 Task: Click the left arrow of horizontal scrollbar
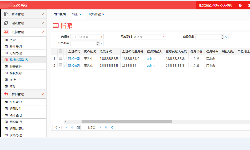tap(65, 122)
